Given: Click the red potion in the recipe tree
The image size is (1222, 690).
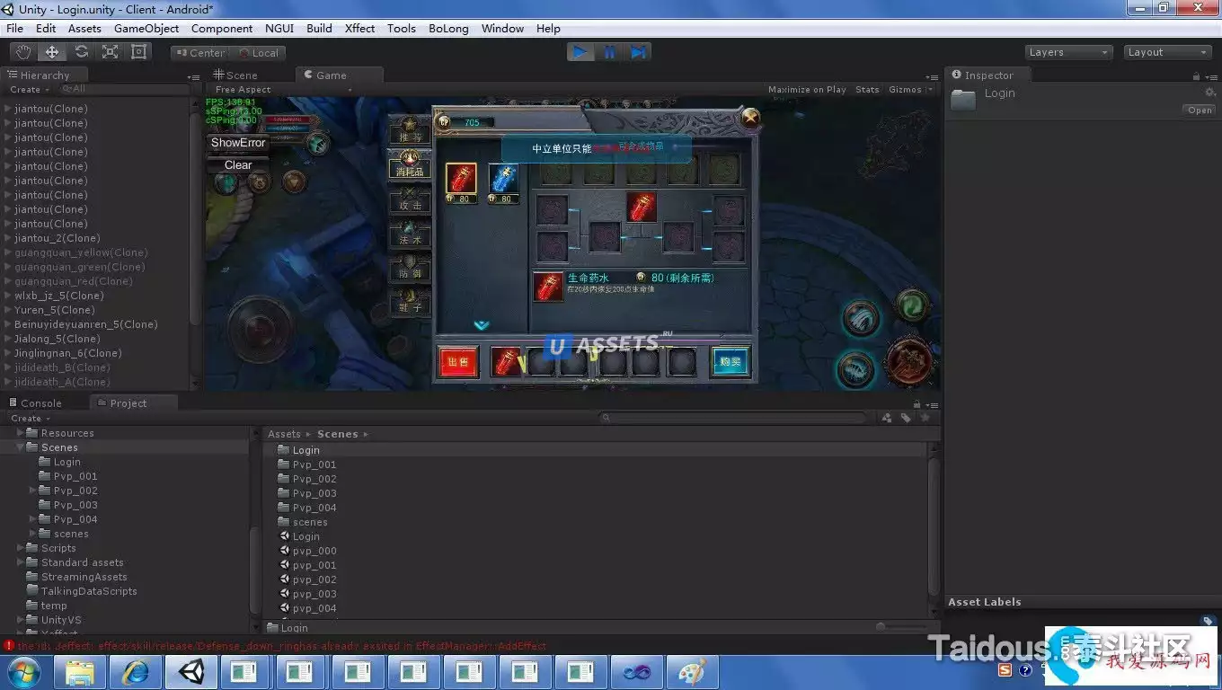Looking at the screenshot, I should [642, 207].
